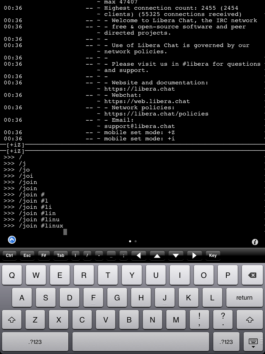Tap the forward slash toolbar key
The image size is (265, 354).
tap(87, 255)
